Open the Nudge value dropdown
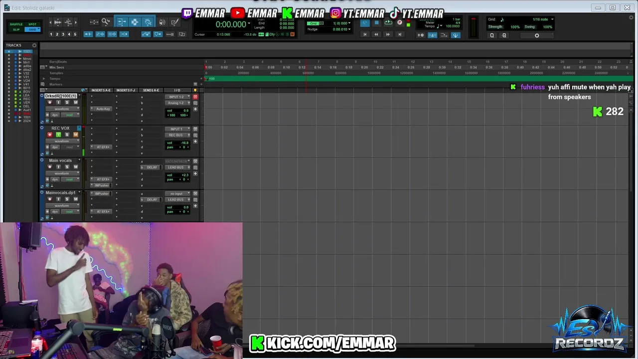The height and width of the screenshot is (359, 638). (349, 29)
